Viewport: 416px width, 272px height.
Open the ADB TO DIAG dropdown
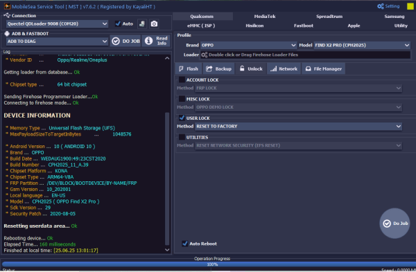pyautogui.click(x=57, y=42)
